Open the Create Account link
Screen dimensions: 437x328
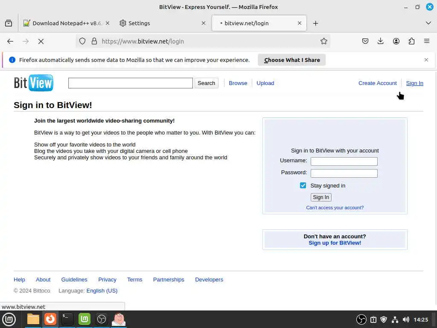tap(377, 83)
